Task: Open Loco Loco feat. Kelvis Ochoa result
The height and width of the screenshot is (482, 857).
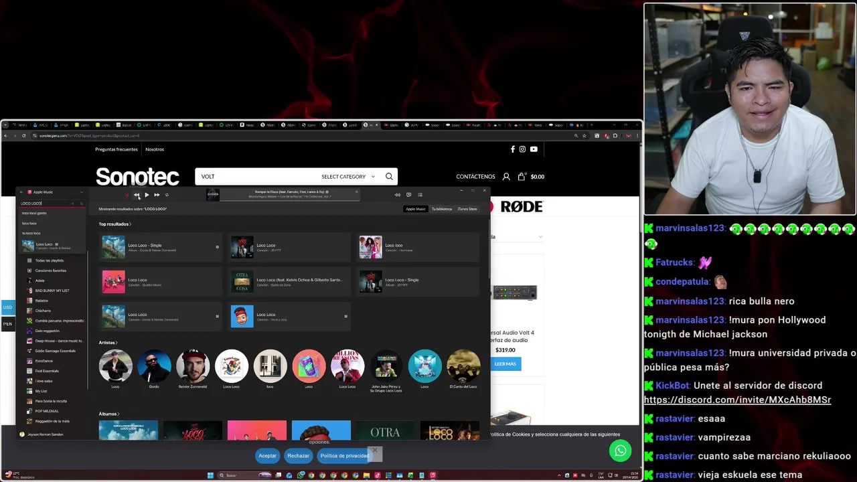Action: 289,282
